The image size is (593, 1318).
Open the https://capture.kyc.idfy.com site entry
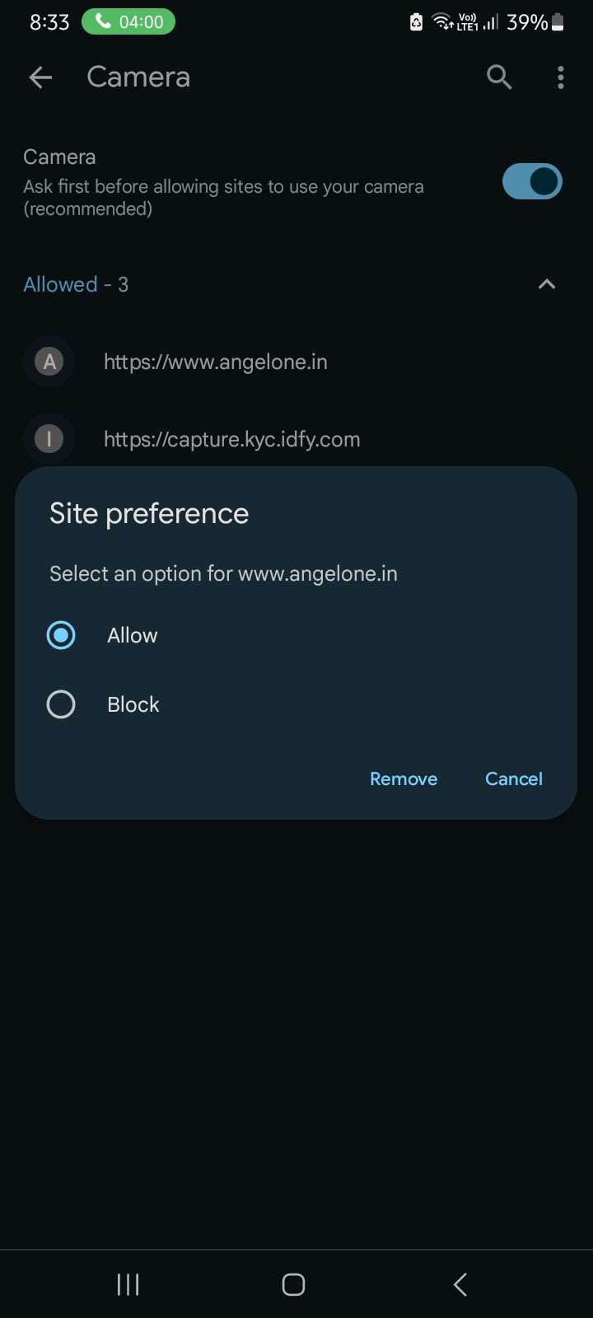click(231, 439)
